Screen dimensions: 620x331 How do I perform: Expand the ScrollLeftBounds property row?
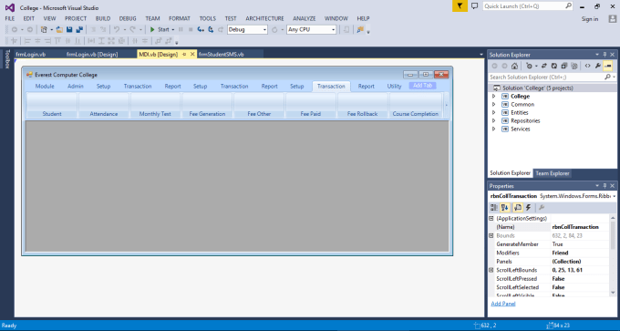pyautogui.click(x=491, y=270)
